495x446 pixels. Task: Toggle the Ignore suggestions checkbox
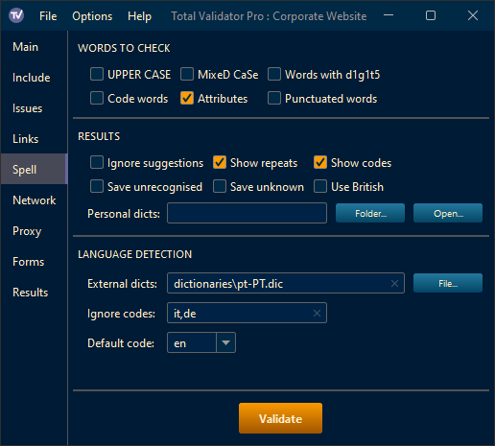pyautogui.click(x=97, y=162)
